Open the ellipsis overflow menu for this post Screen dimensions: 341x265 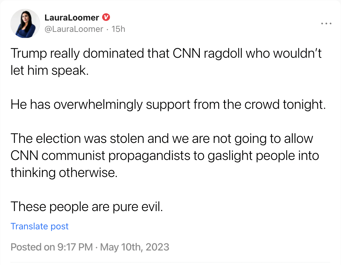(326, 23)
